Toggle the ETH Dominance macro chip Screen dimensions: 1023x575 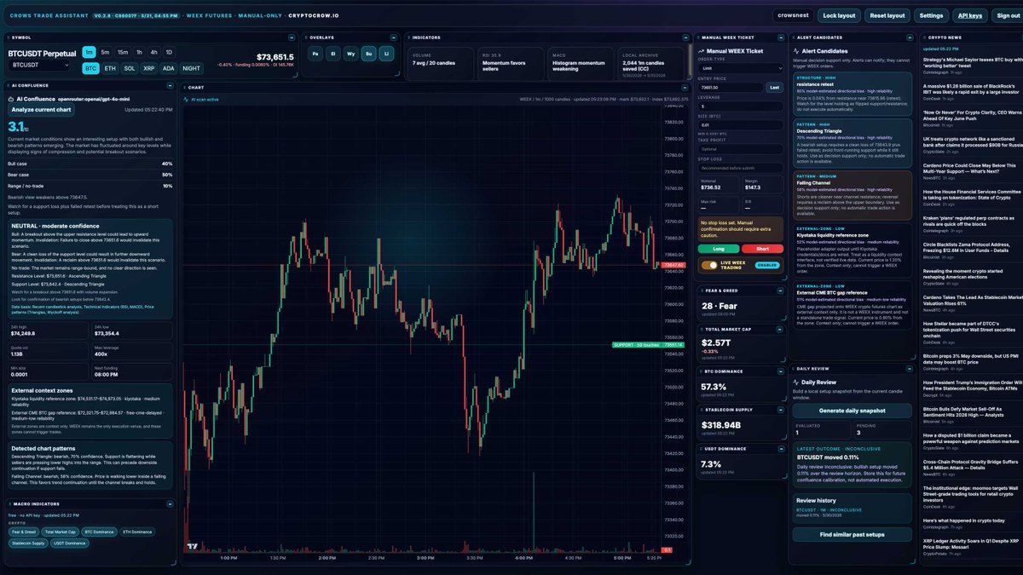click(137, 532)
